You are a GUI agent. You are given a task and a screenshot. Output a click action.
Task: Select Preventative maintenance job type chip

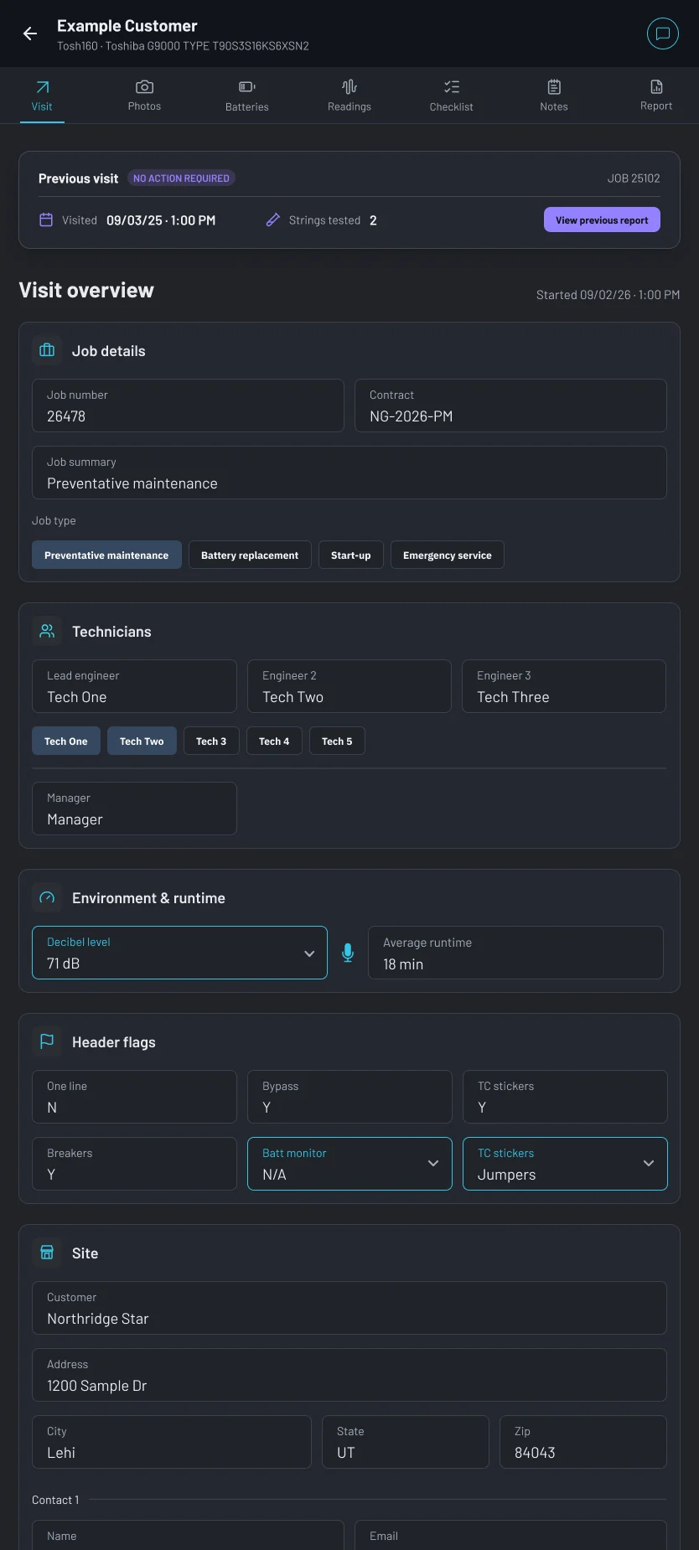[106, 555]
